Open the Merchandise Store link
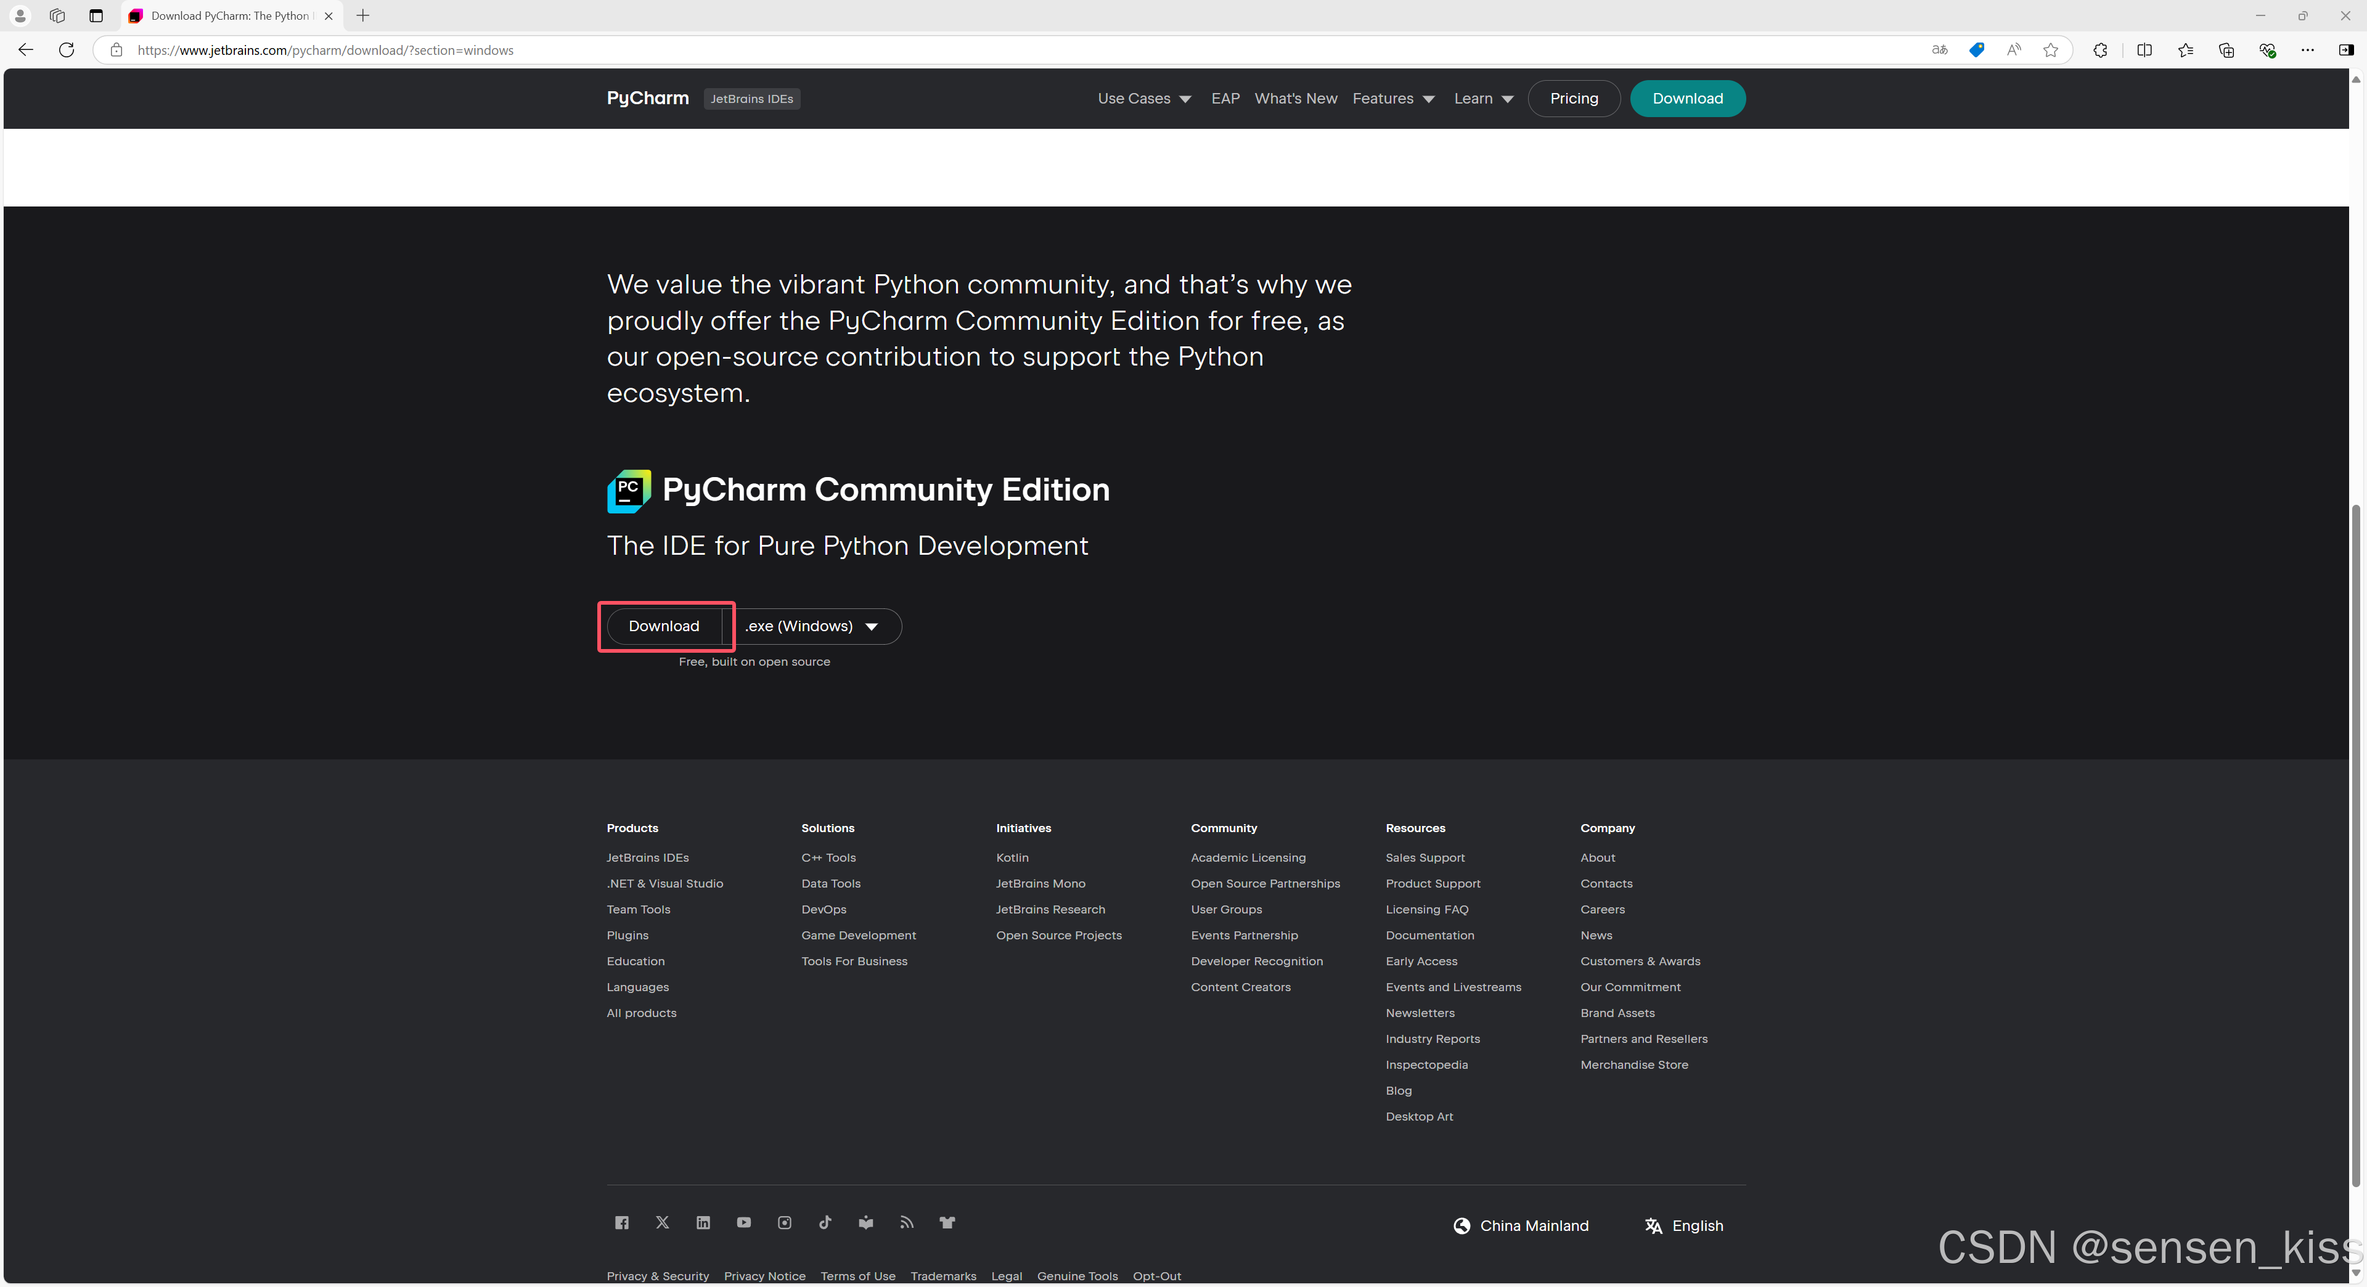This screenshot has height=1287, width=2367. point(1633,1064)
